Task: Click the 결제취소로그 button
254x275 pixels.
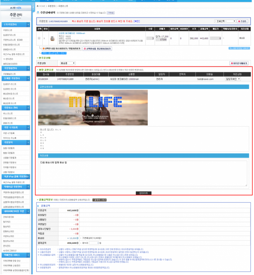Action: tap(99, 199)
